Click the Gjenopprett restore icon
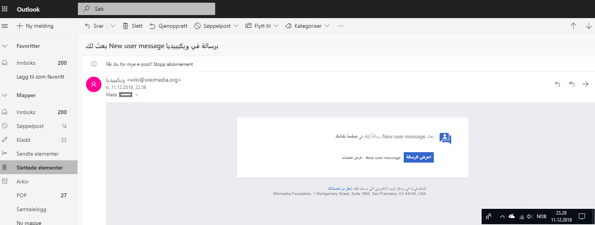Screen dimensions: 595x225 click(153, 26)
